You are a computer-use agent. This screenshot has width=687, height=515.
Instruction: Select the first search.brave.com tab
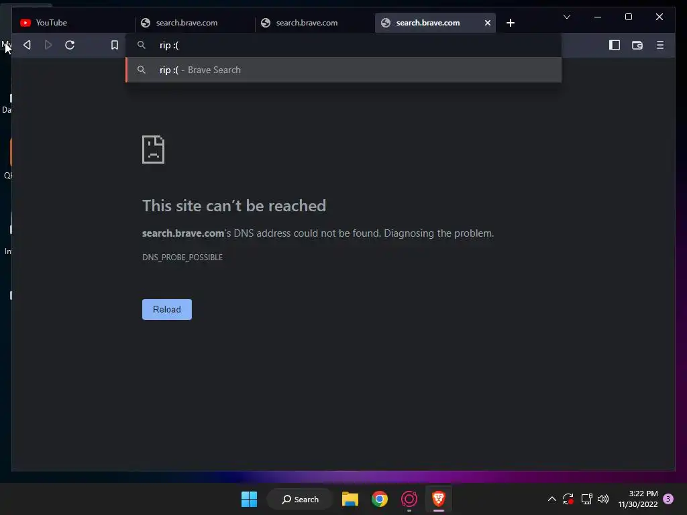click(x=195, y=23)
